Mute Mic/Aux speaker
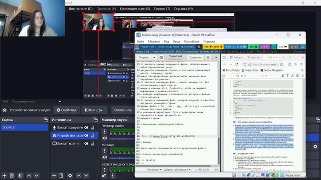 pos(105,157)
